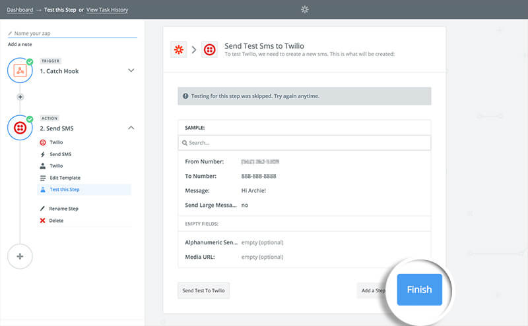The height and width of the screenshot is (326, 528).
Task: Expand the 1. Catch Hook step
Action: (131, 70)
